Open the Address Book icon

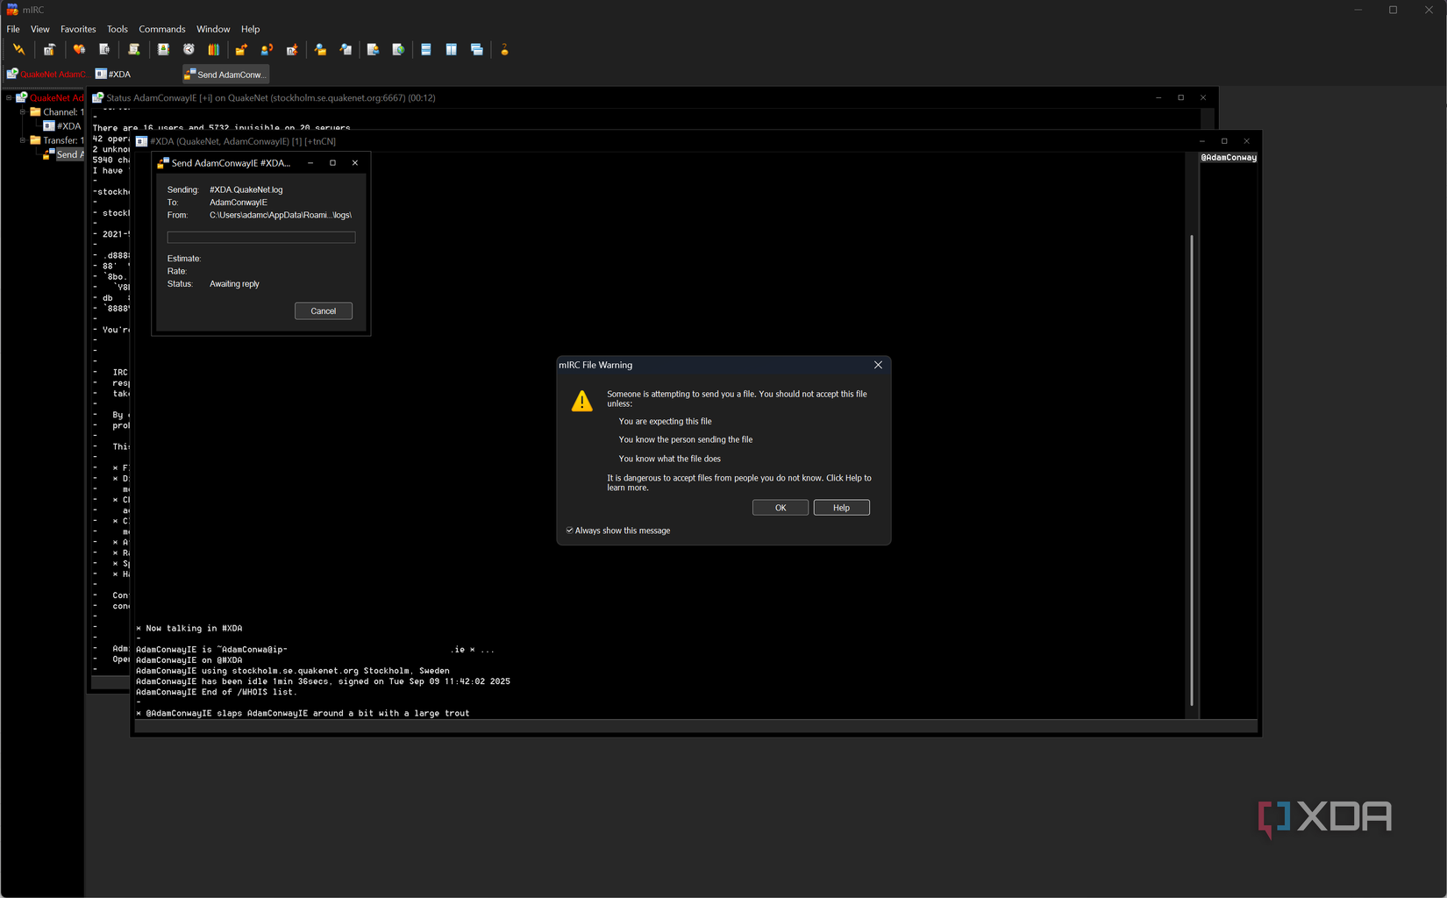[x=163, y=49]
